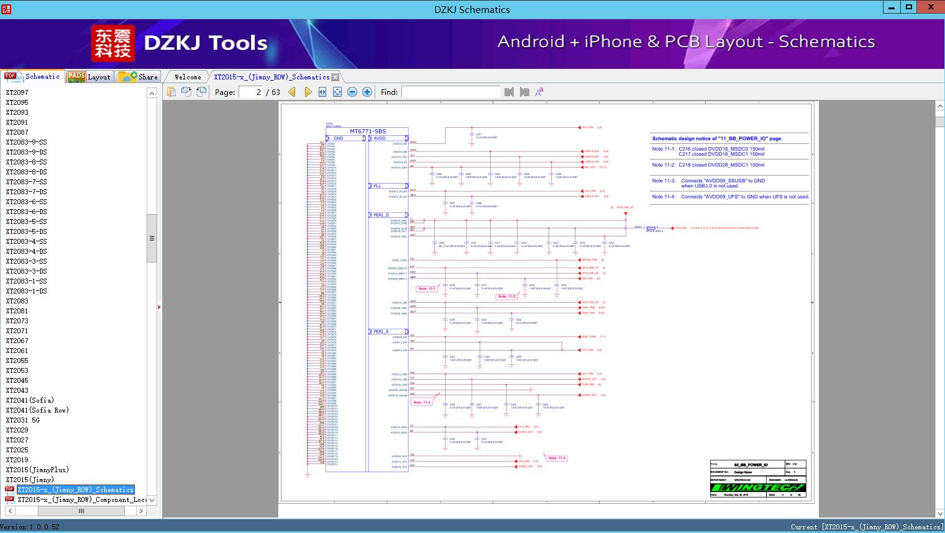Toggle the document sidebar pages icon
945x533 pixels.
point(171,92)
